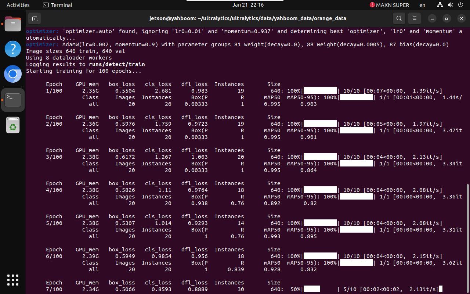The image size is (470, 294).
Task: Show Applications grid
Action: coord(13,280)
